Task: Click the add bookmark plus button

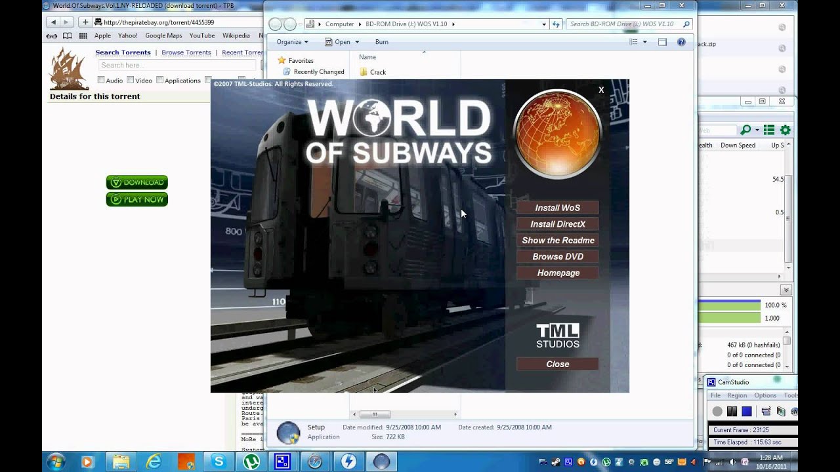Action: click(x=85, y=22)
